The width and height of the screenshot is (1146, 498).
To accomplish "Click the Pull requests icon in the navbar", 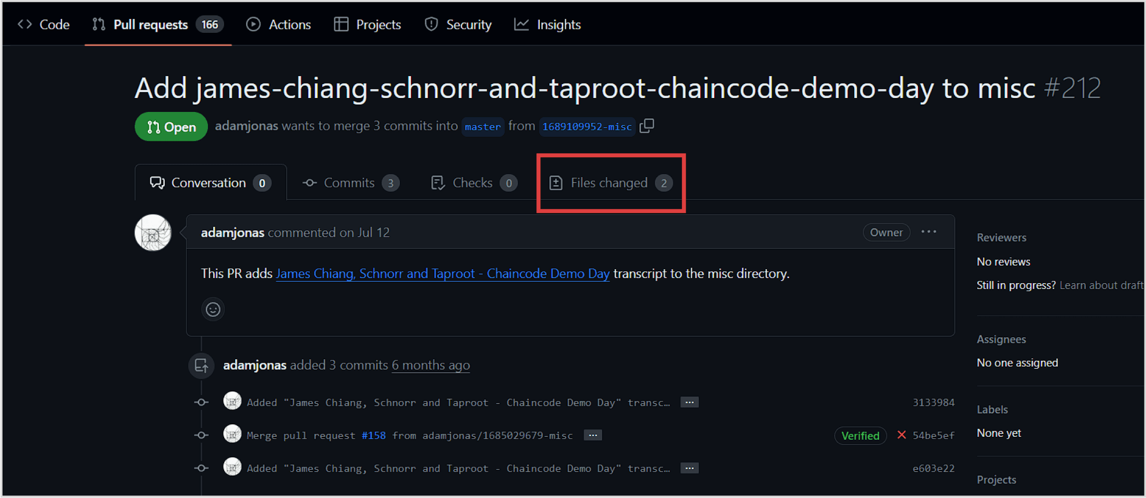I will coord(98,24).
